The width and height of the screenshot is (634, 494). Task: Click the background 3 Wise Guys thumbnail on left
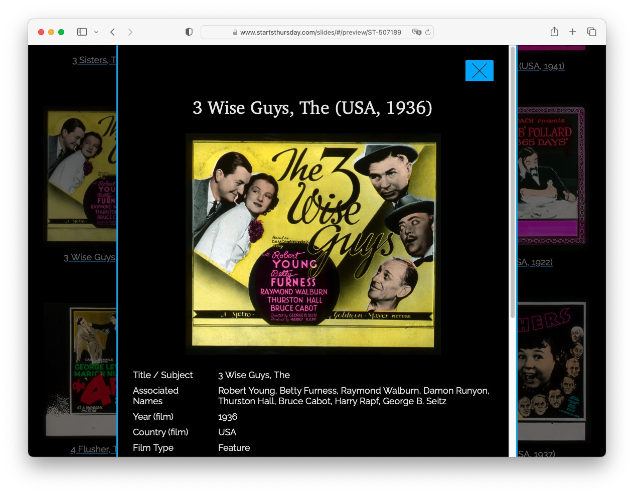click(x=81, y=176)
